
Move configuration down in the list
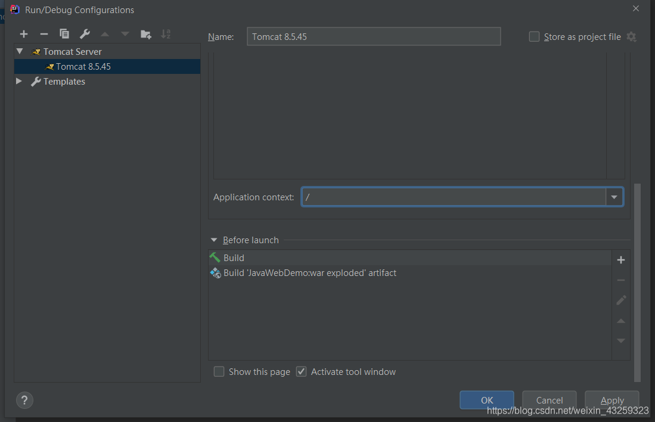tap(125, 34)
